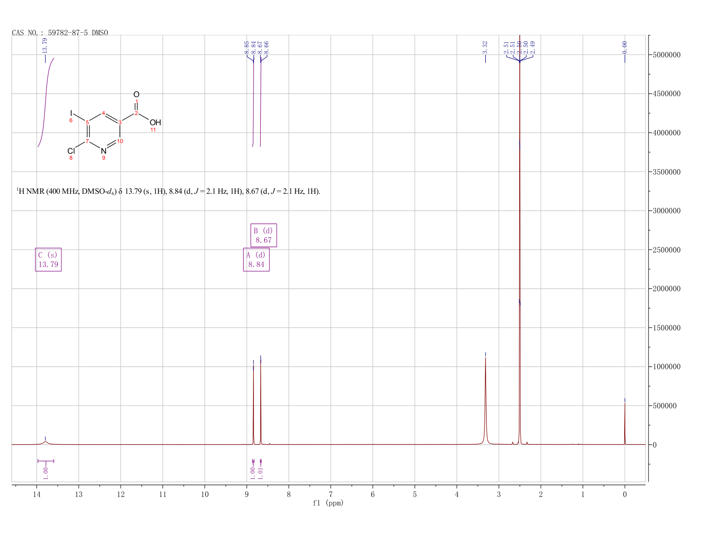
Task: Click the 8.85 peak label at top
Action: (247, 47)
